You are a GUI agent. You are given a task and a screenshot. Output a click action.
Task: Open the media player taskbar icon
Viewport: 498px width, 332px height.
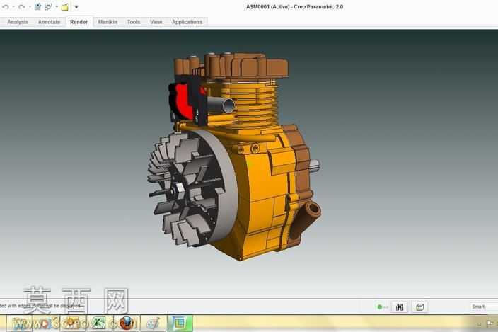click(x=46, y=324)
